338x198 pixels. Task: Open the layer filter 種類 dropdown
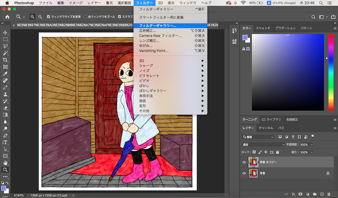coord(257,137)
